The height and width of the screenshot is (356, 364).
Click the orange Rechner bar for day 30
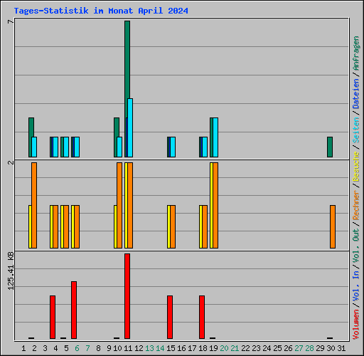[333, 226]
